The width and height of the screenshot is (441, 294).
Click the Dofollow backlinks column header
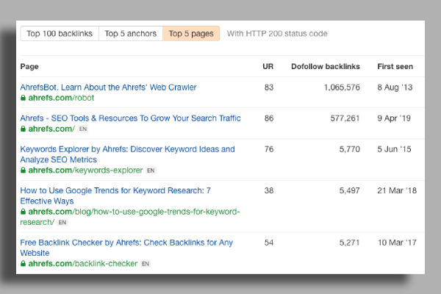tap(326, 67)
